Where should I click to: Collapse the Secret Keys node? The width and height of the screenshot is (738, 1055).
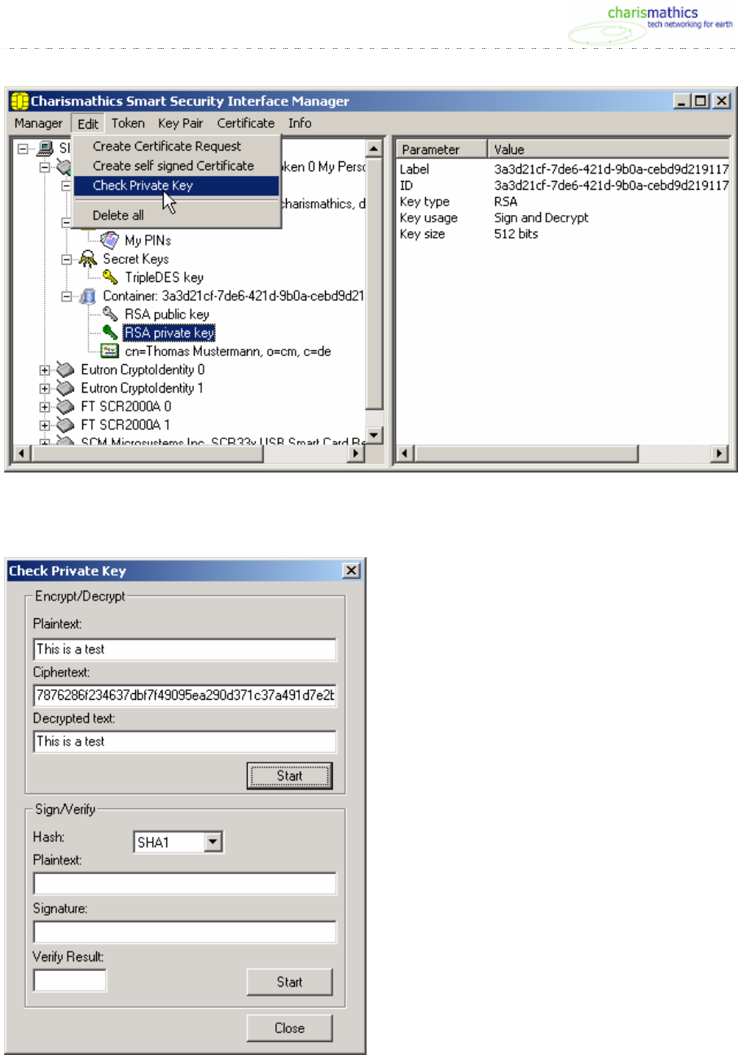click(68, 259)
